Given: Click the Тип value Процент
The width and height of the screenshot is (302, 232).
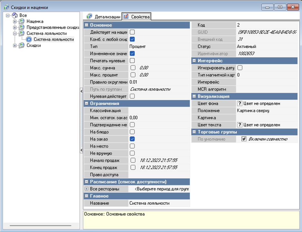Looking at the screenshot, I should (138, 47).
